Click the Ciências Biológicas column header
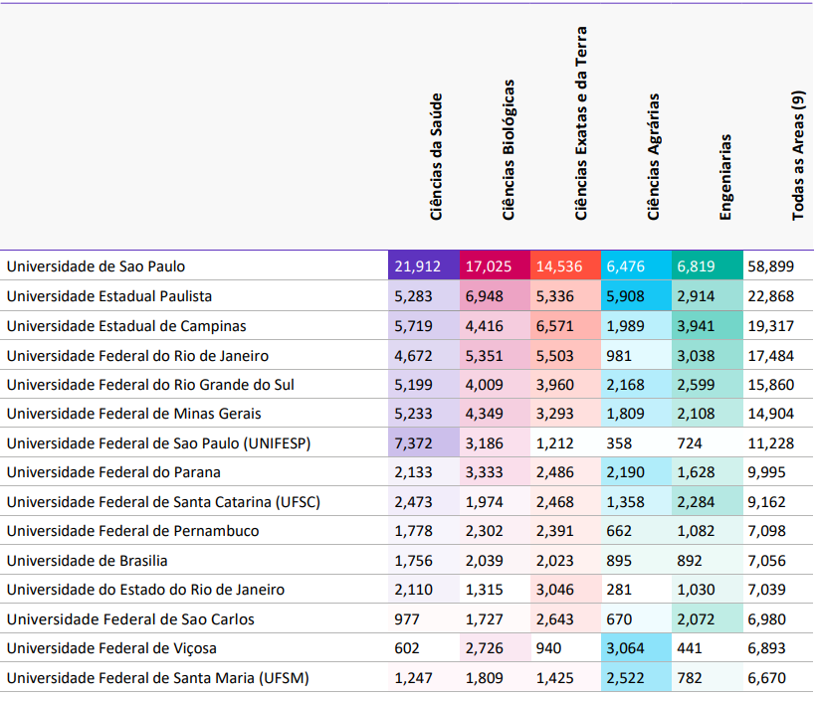819x701 pixels. 509,150
